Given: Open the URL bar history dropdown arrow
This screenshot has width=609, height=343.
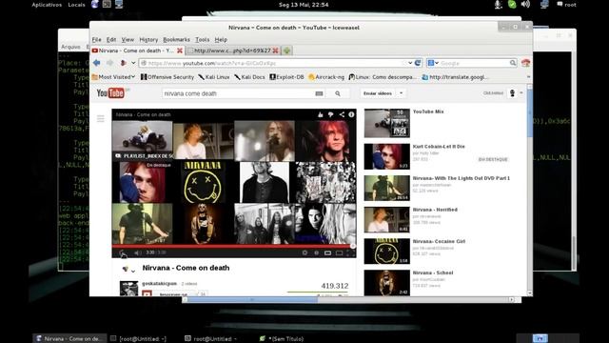Looking at the screenshot, I should tap(410, 63).
